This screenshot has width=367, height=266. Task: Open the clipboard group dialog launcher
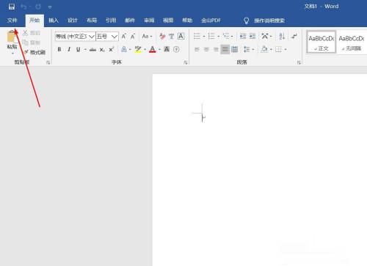tap(48, 63)
